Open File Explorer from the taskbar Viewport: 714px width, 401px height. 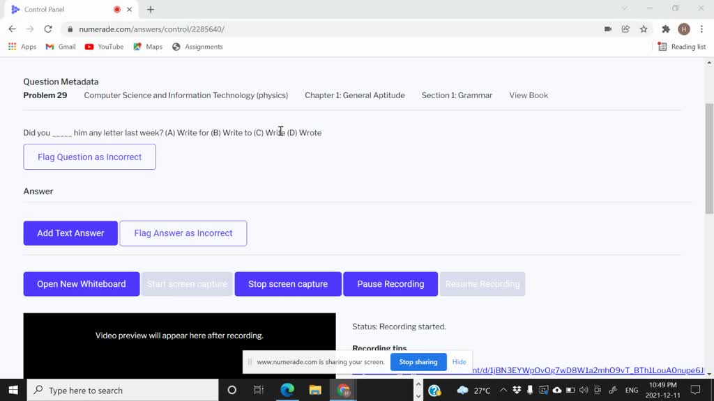click(315, 390)
